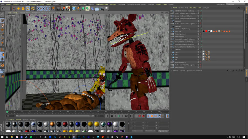This screenshot has width=248, height=139.
Task: Toggle green checkmark of Damaged Foxy v2
Action: click(201, 42)
